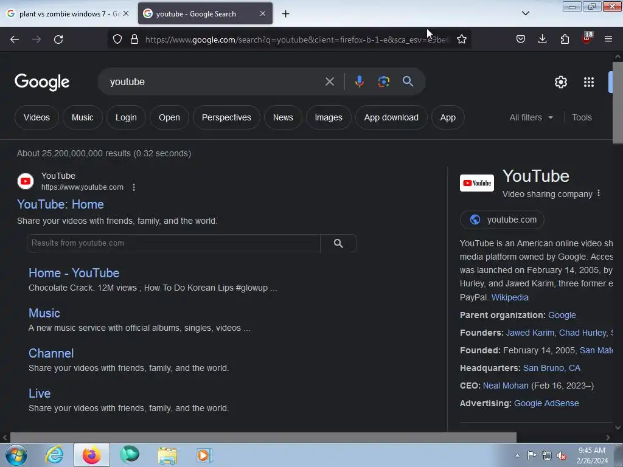Open Google quick settings gear
This screenshot has width=623, height=467.
pyautogui.click(x=560, y=82)
